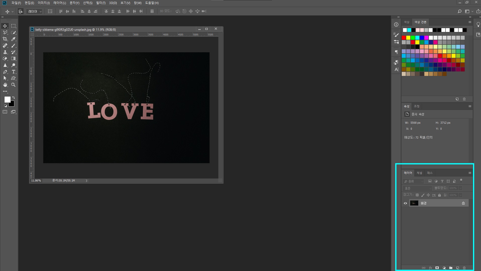Open the Move tool preset picker arrow
Viewport: 481px width, 271px height.
point(13,12)
